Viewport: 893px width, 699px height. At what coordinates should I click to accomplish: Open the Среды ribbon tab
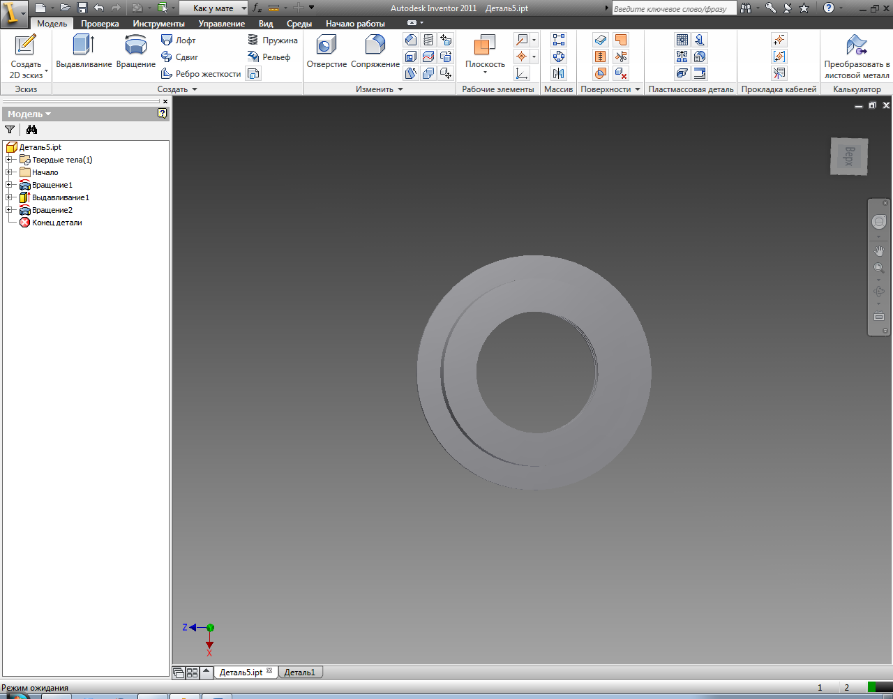[299, 24]
